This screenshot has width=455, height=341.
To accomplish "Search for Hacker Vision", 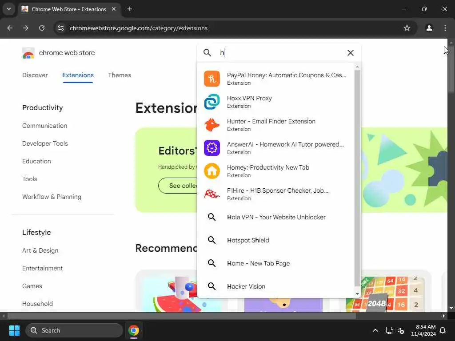I will click(275, 286).
